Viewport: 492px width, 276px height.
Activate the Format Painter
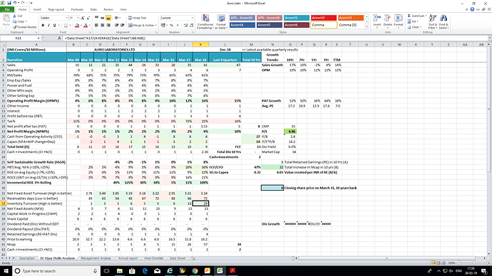coord(25,27)
